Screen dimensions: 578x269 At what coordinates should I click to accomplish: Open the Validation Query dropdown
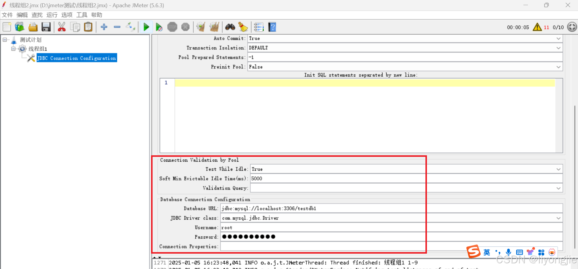[558, 188]
